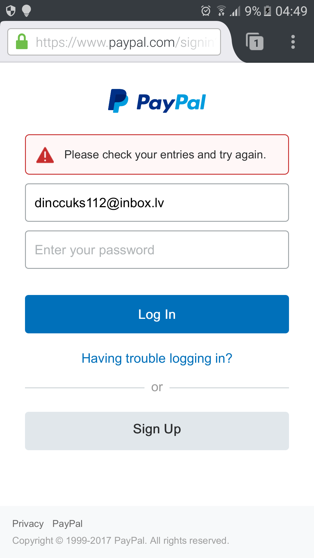Open the PayPal footer link

(x=67, y=524)
